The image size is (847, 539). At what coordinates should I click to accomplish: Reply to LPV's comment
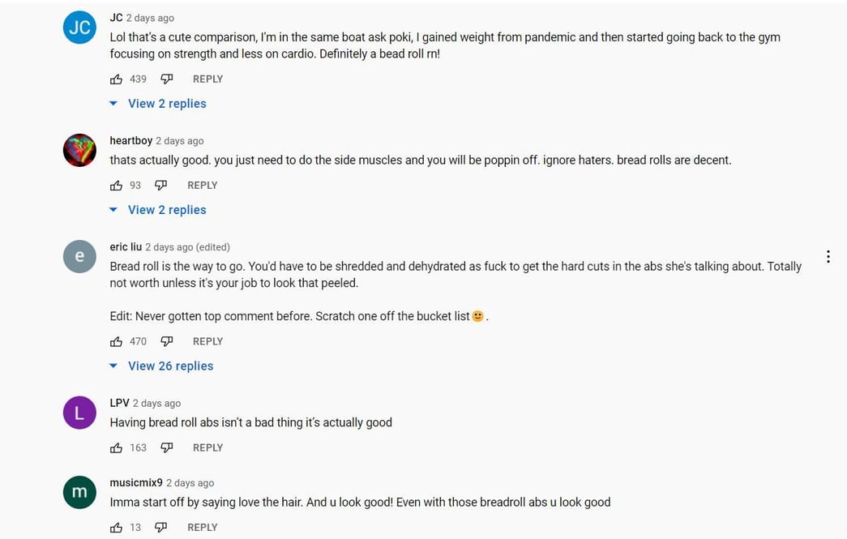tap(207, 447)
